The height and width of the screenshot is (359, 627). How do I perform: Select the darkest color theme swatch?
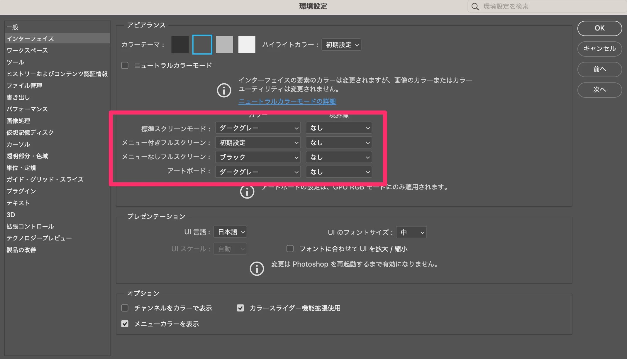click(180, 45)
